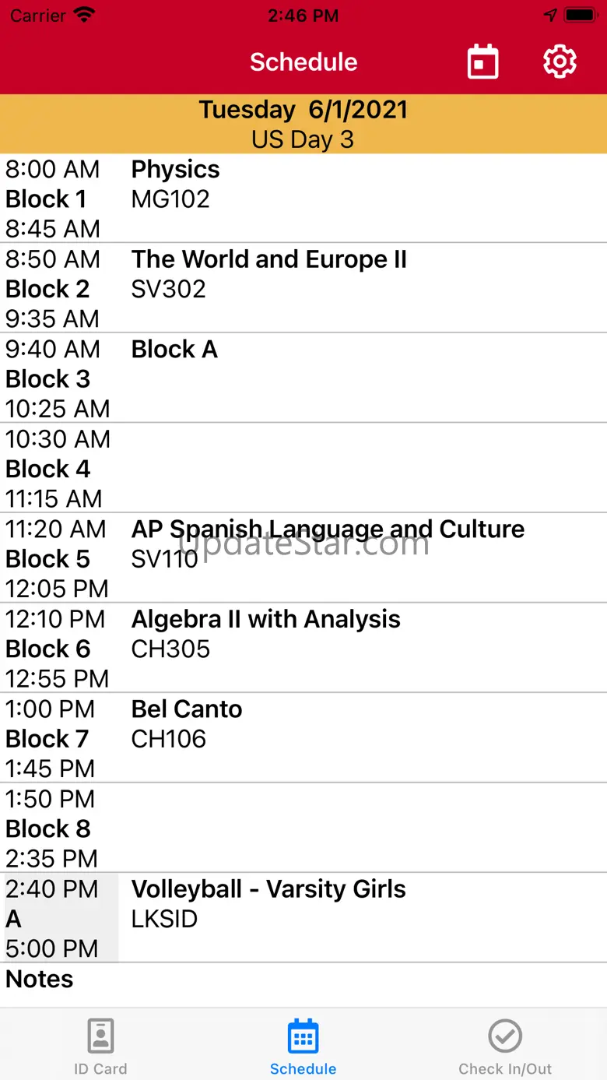Tap the Notes section label
The width and height of the screenshot is (607, 1080).
[x=40, y=980]
